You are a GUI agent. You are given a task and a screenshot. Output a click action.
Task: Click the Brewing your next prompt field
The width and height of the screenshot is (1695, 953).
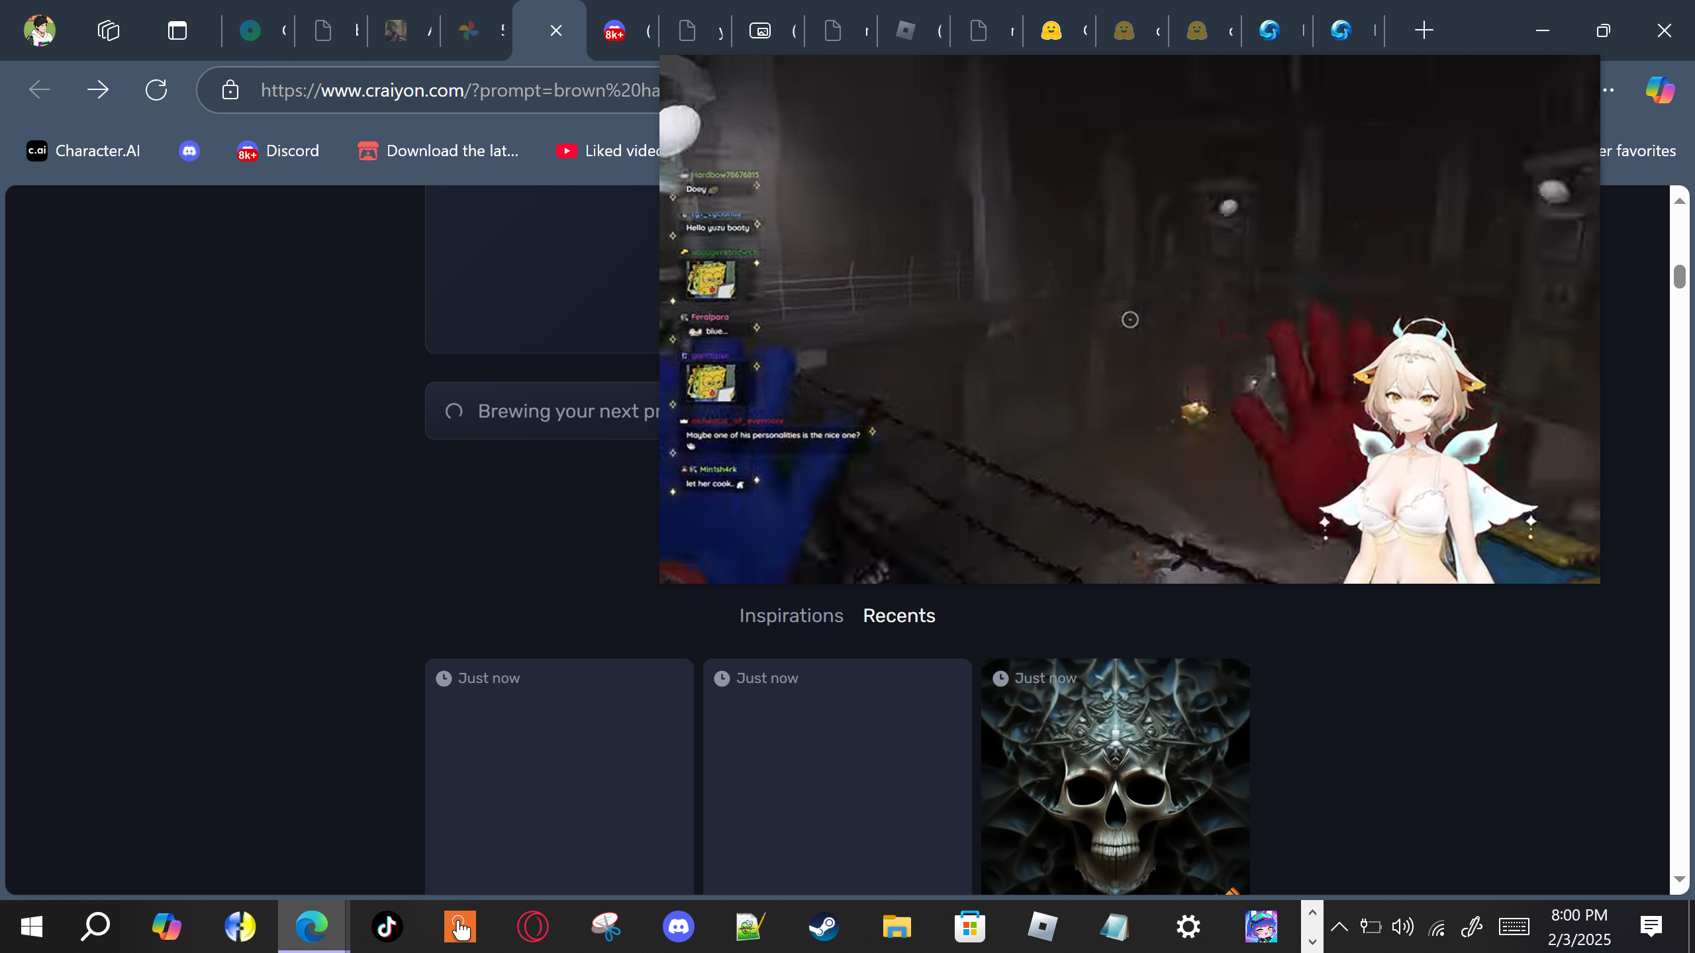(x=542, y=411)
